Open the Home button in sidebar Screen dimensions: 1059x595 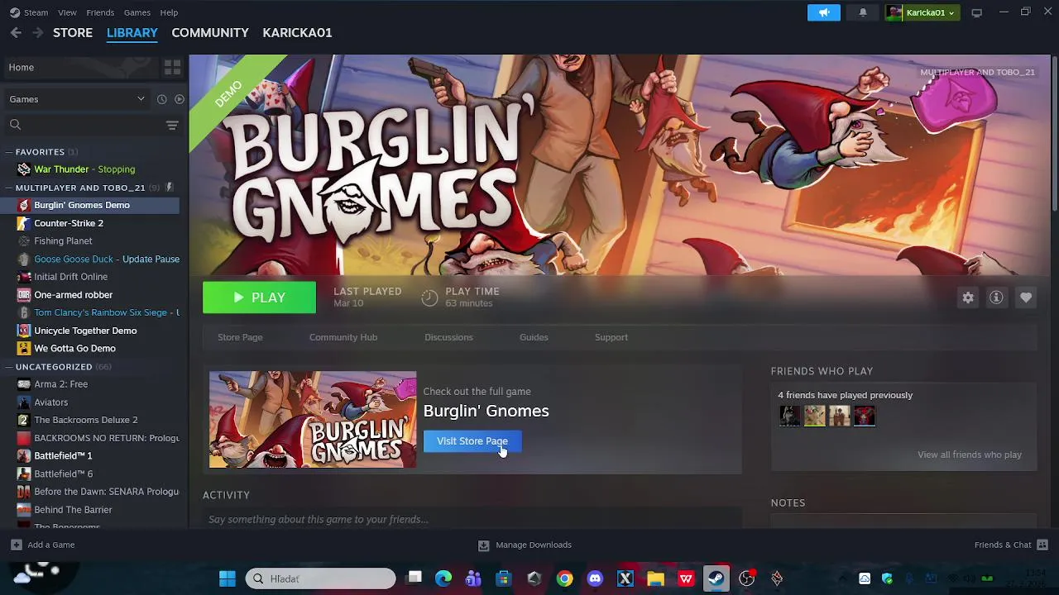80,67
